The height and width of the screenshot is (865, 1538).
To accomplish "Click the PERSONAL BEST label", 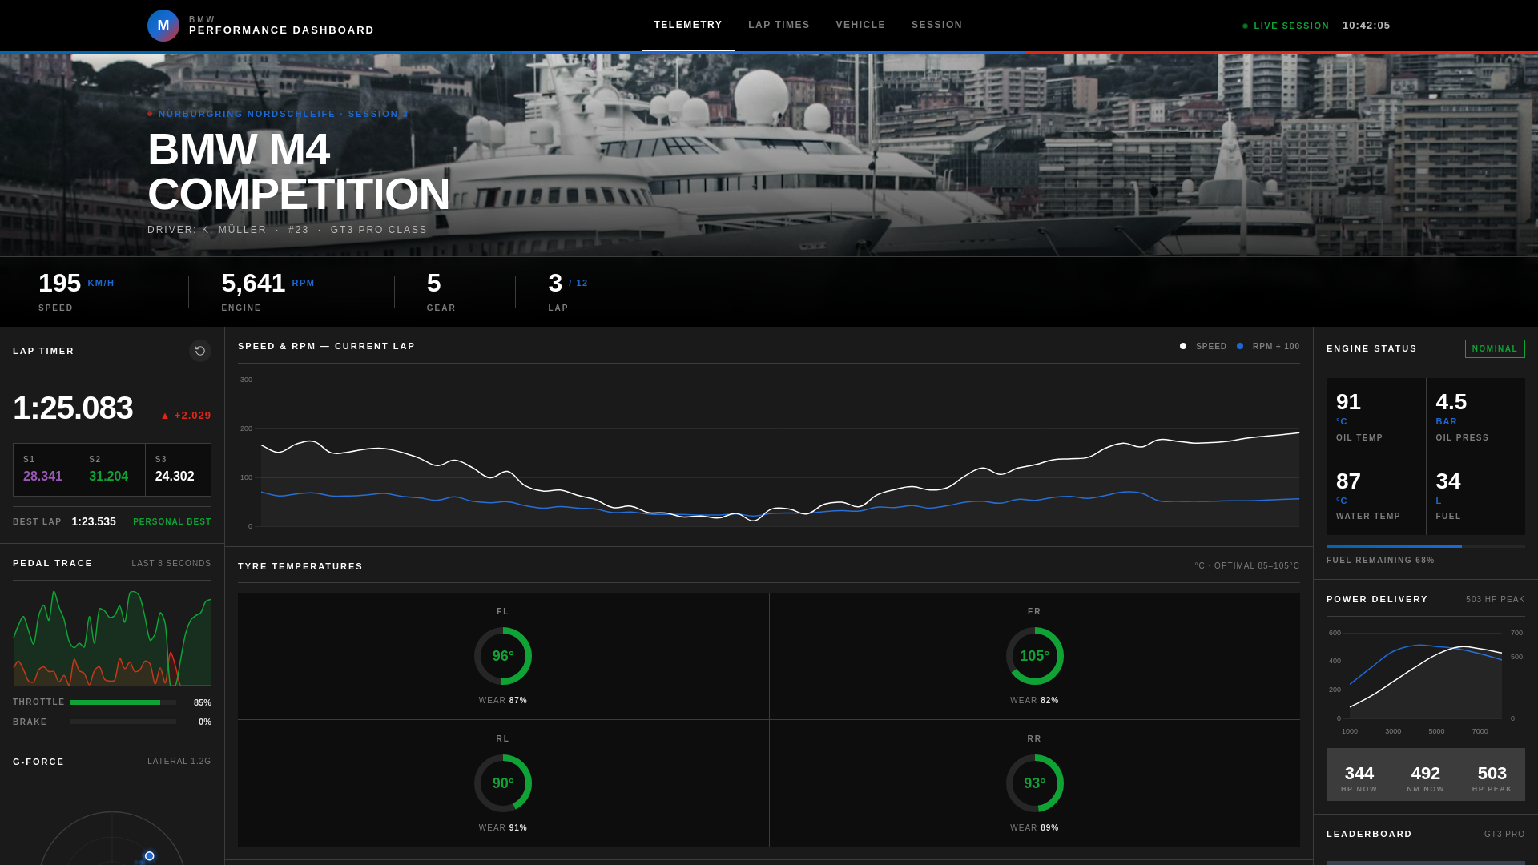I will (172, 521).
